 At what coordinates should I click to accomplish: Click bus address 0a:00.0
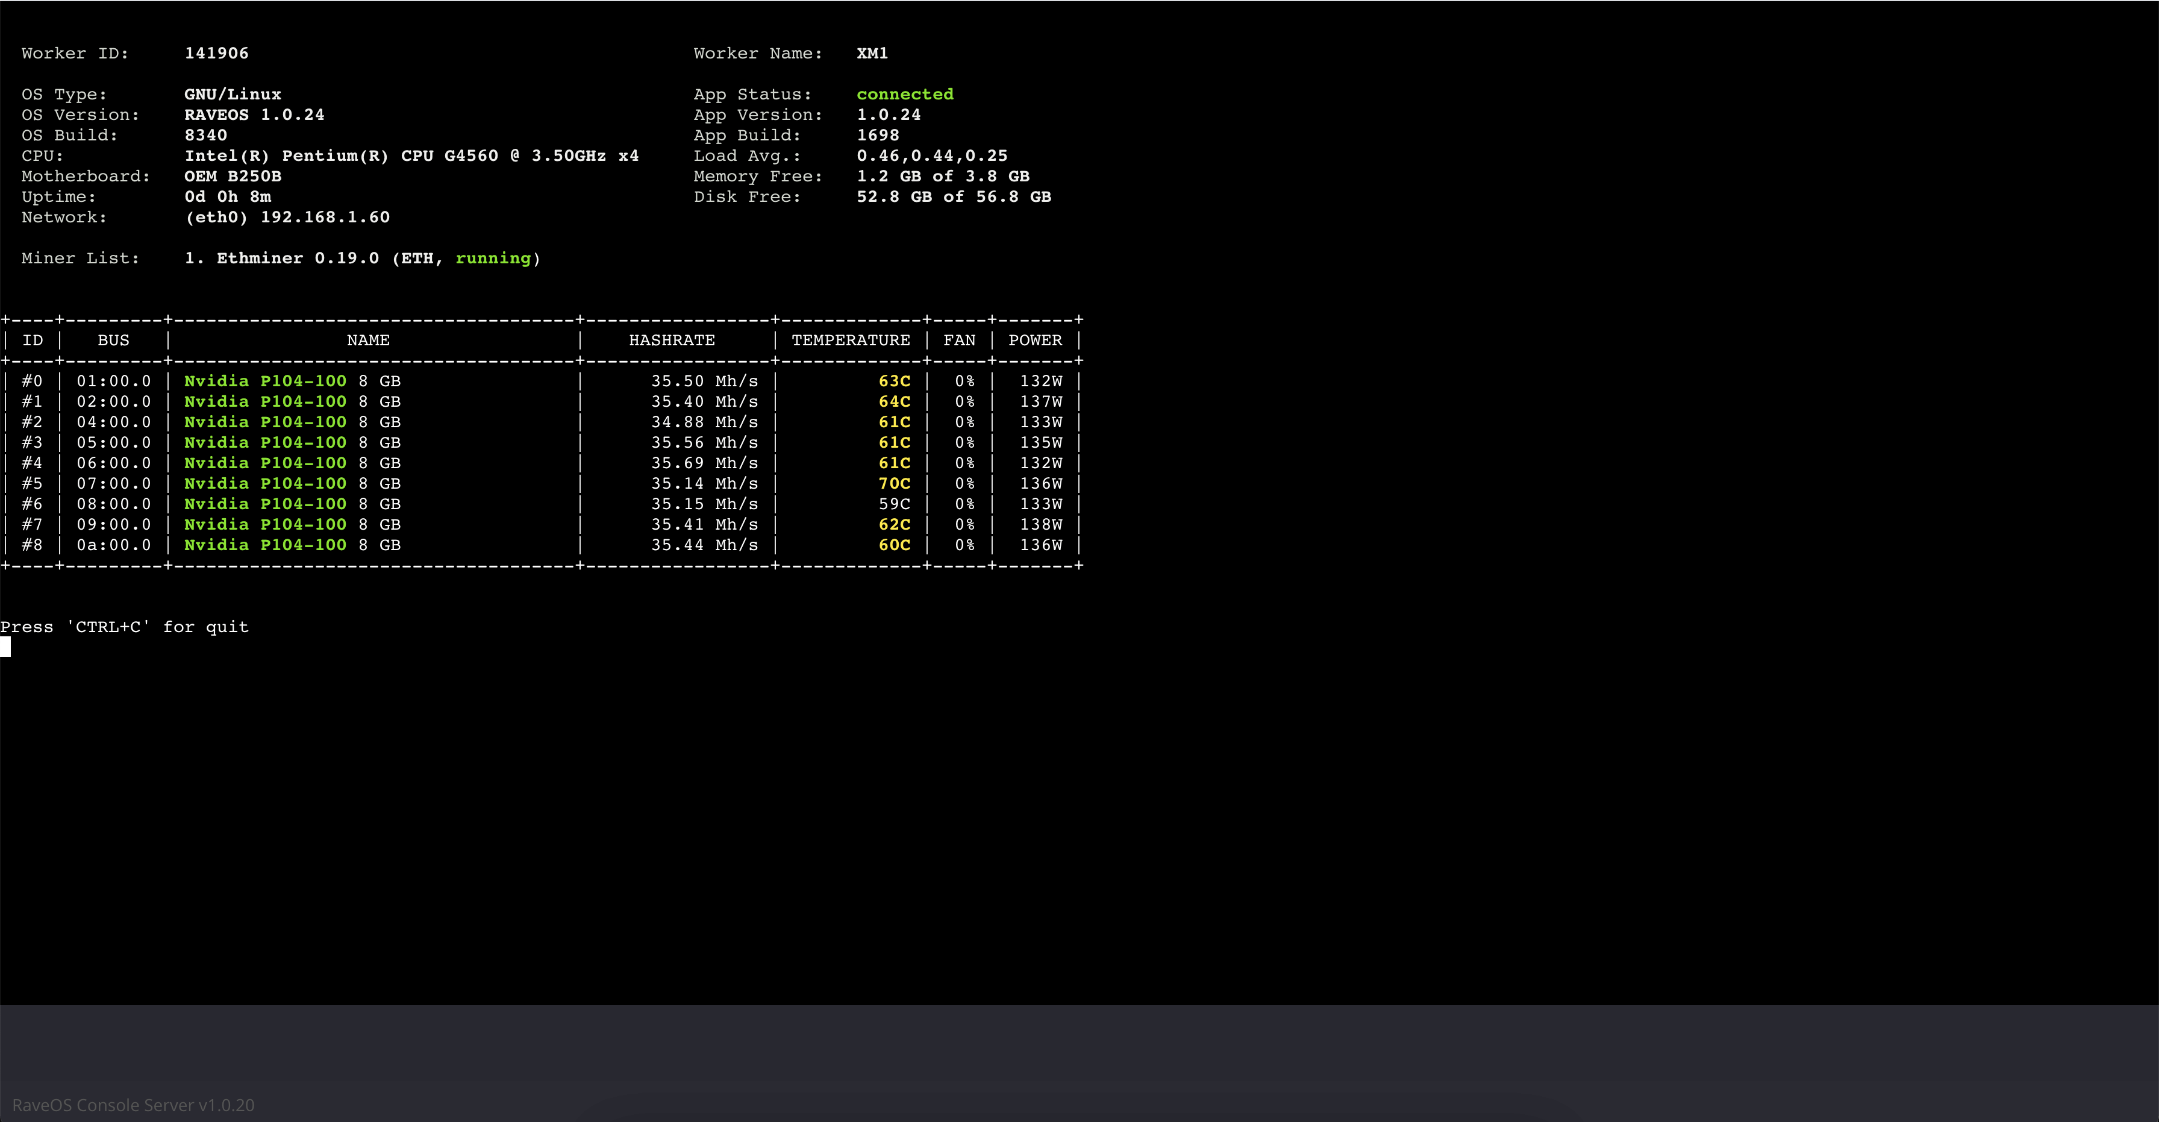[113, 545]
